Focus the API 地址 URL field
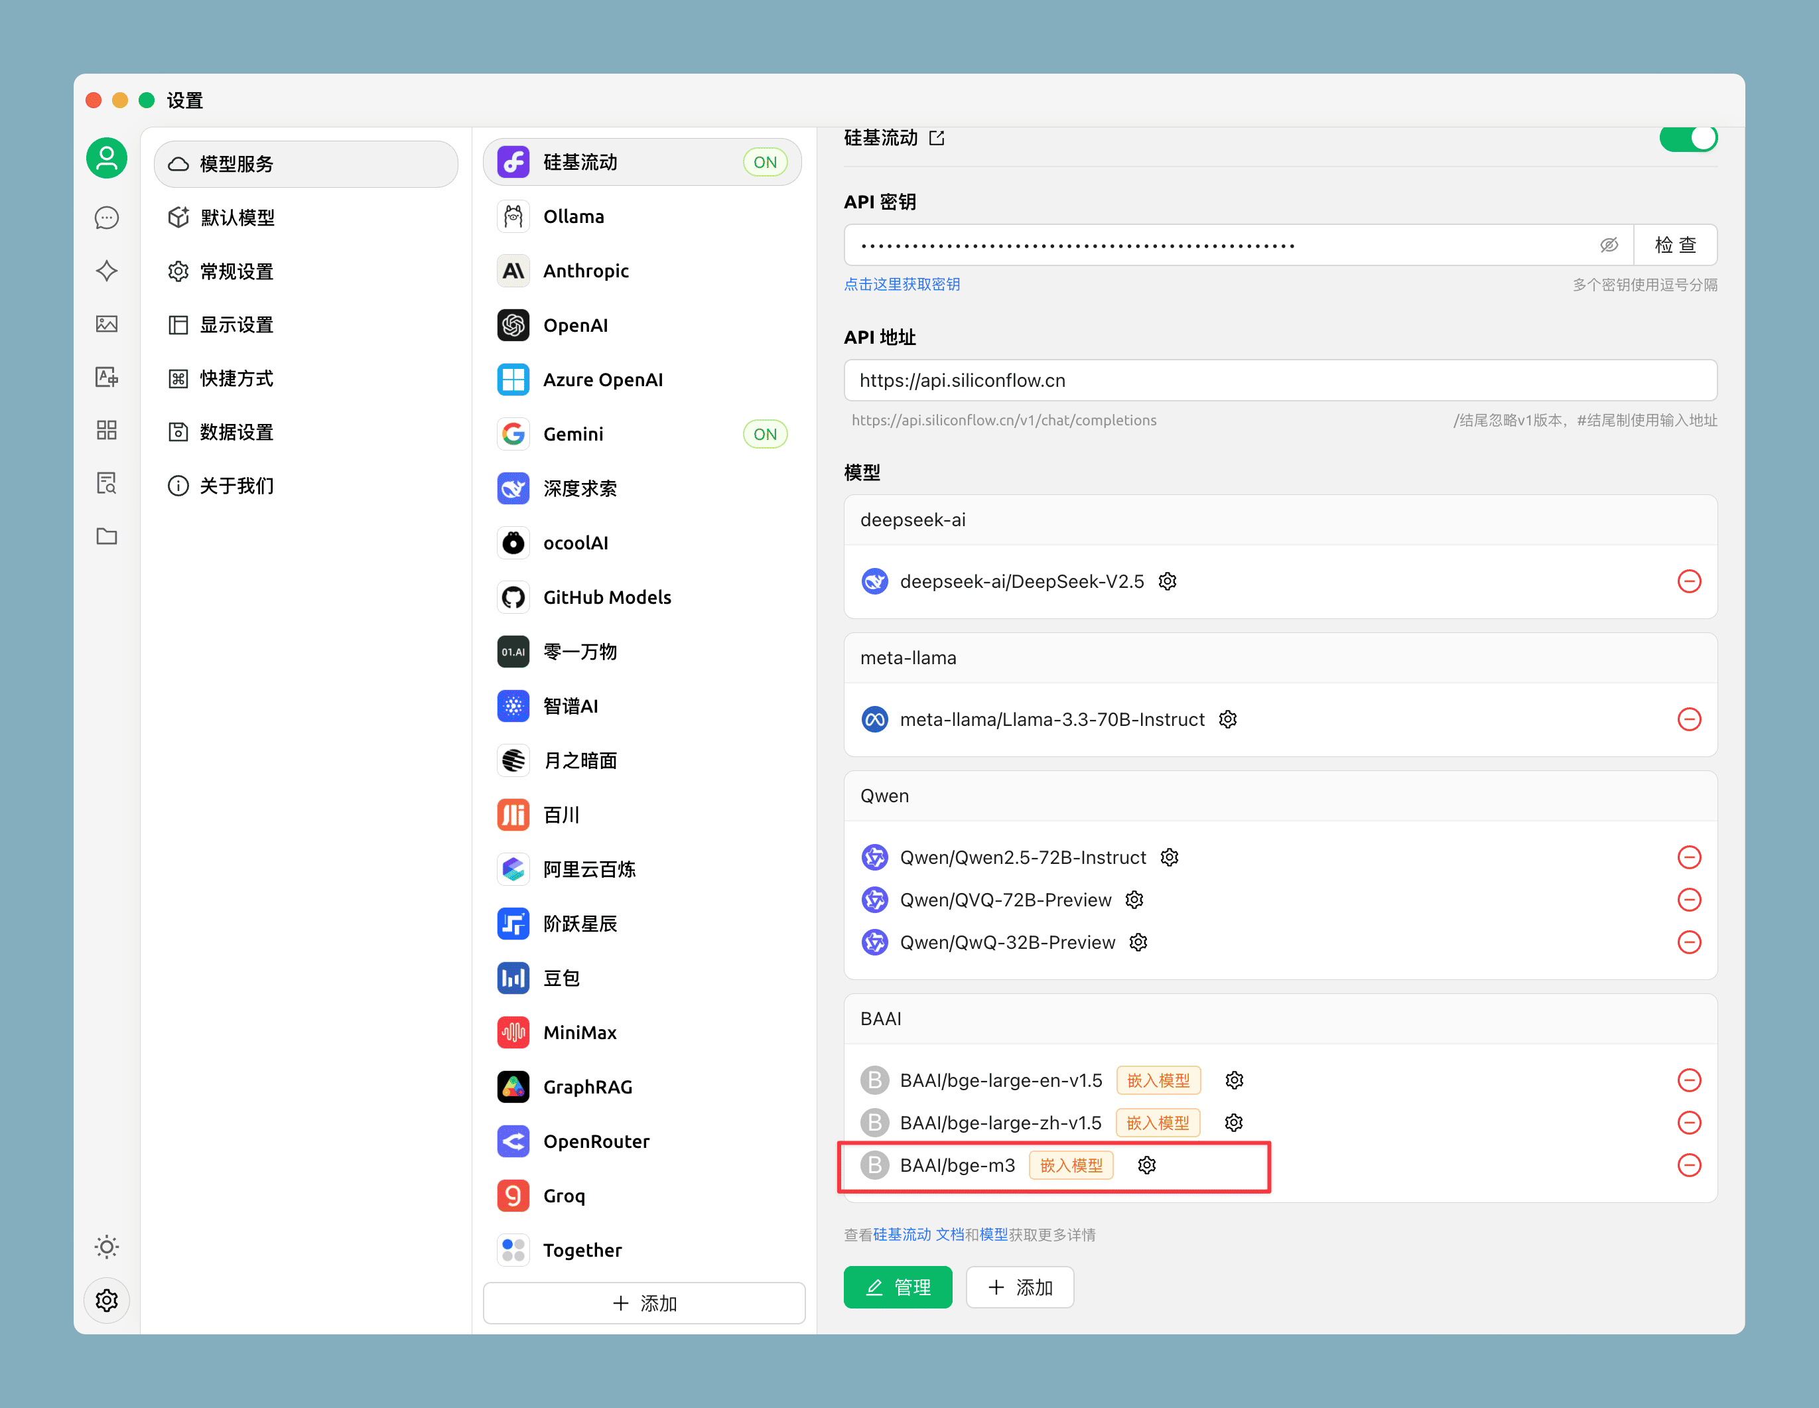The image size is (1819, 1408). click(1280, 381)
